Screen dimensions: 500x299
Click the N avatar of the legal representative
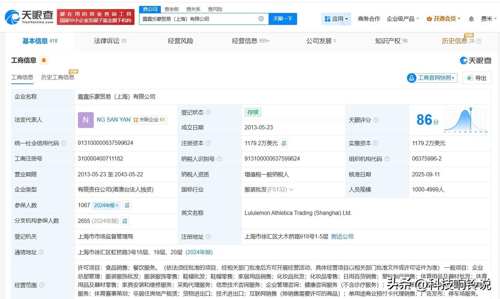[x=86, y=120]
